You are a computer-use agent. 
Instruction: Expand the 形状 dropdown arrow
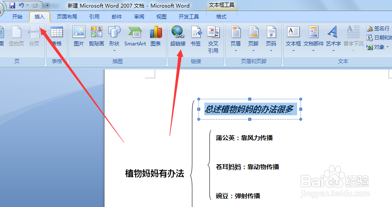pos(114,50)
